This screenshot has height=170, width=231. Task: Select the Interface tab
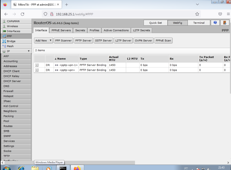pos(41,30)
